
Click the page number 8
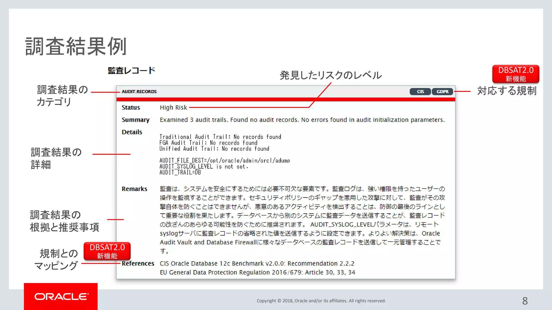[x=525, y=301]
